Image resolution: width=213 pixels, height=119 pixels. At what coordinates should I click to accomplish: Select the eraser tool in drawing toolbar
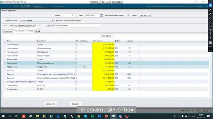[x=210, y=38]
